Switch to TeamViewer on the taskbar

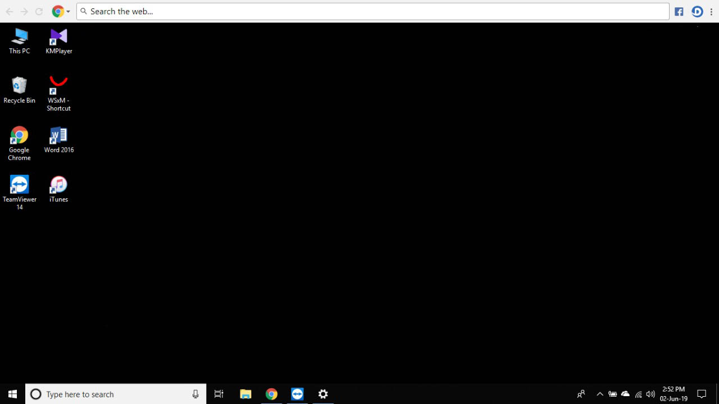(297, 394)
